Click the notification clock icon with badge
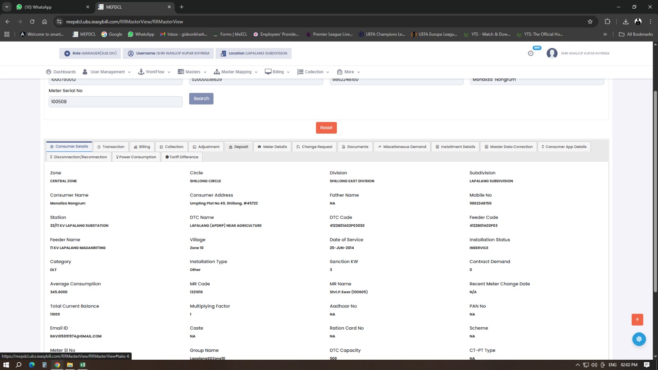 pyautogui.click(x=531, y=53)
